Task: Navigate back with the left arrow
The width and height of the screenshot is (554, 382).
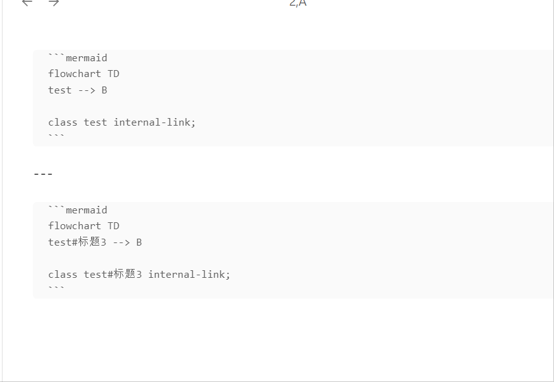Action: [27, 3]
